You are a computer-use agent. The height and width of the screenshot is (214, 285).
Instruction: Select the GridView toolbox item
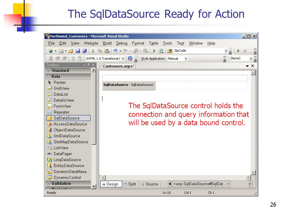69,88
